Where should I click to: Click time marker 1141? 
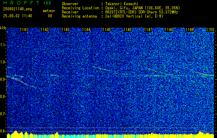coord(24,30)
